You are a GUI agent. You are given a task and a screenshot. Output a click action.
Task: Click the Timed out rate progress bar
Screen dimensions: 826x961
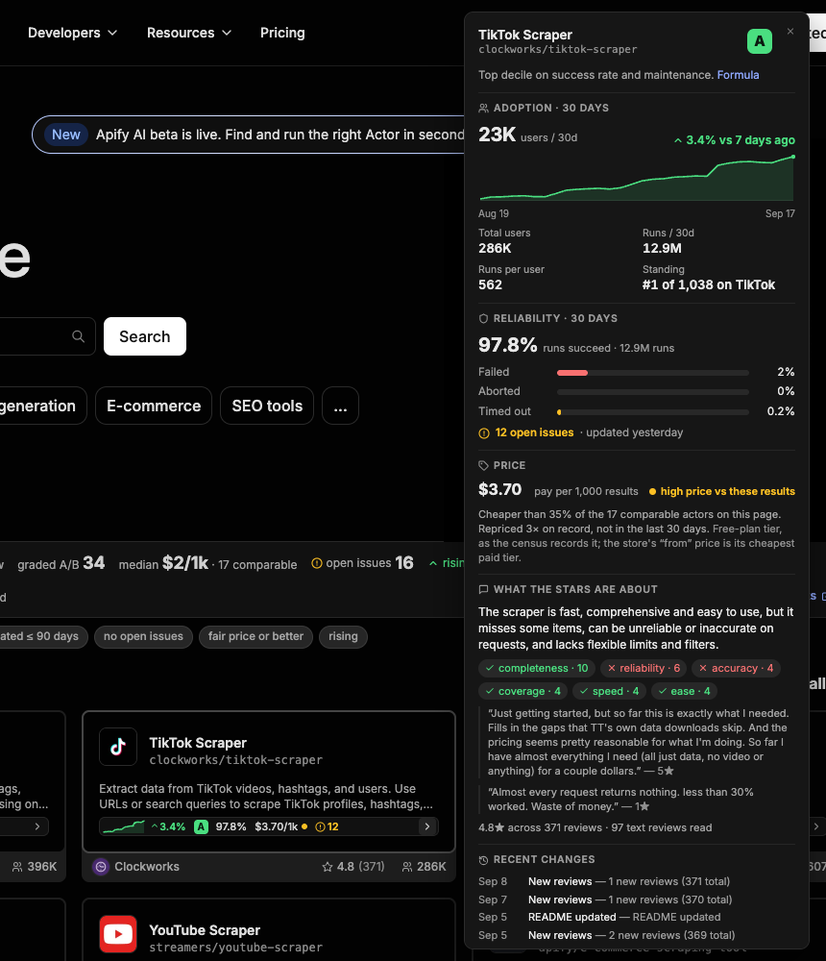click(x=652, y=412)
